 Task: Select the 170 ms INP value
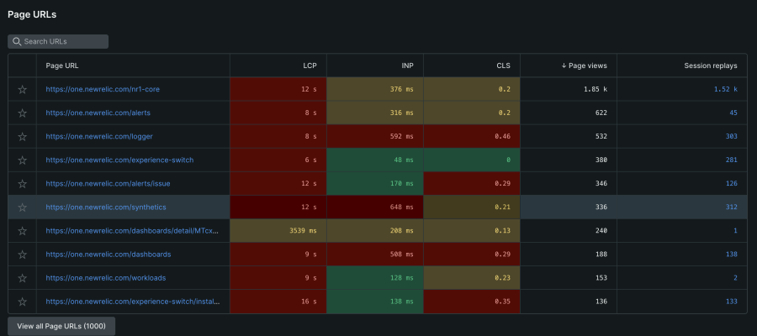coord(402,184)
